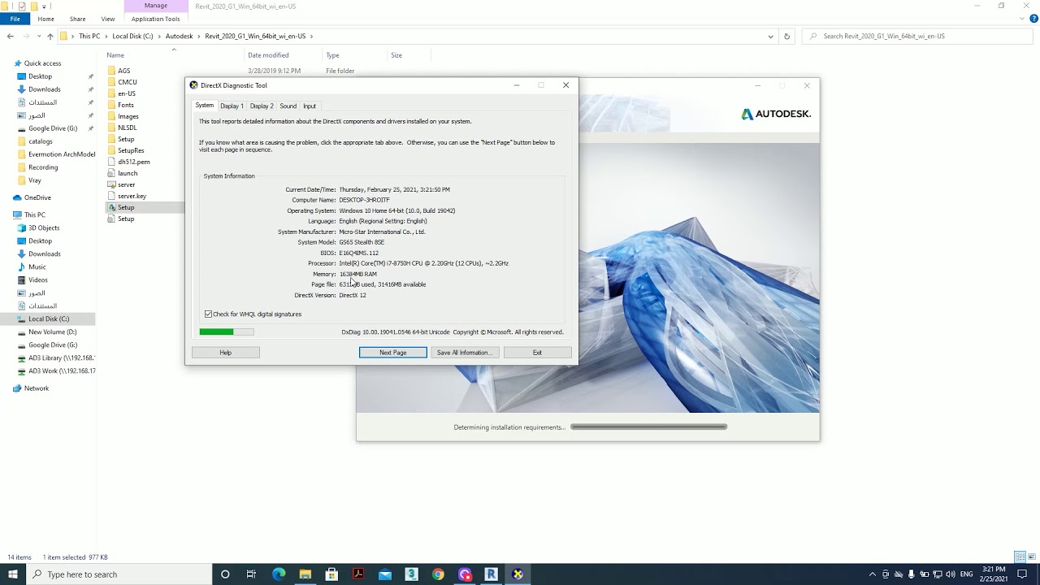
Task: Open Microsoft Store taskbar icon
Action: [331, 574]
